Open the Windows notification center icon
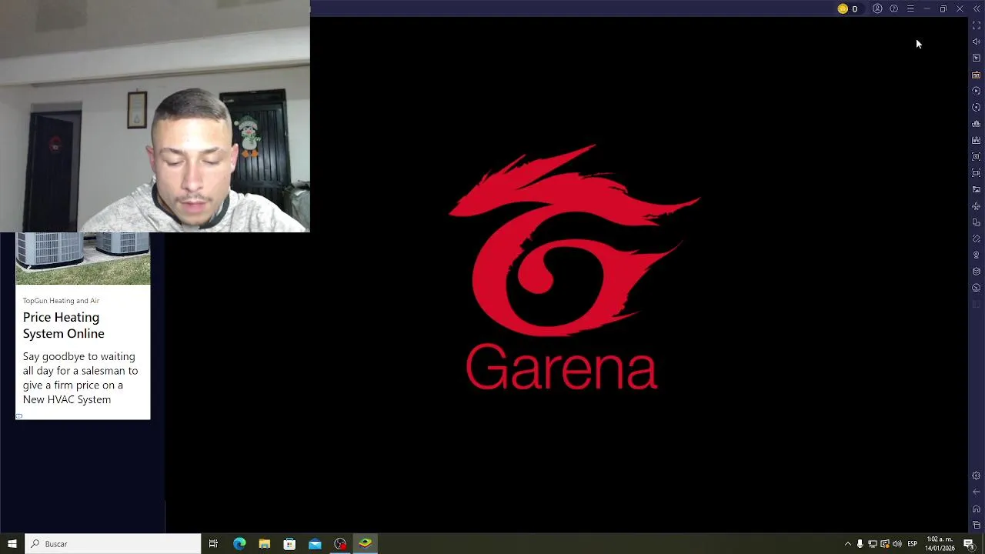The image size is (985, 554). pos(969,544)
